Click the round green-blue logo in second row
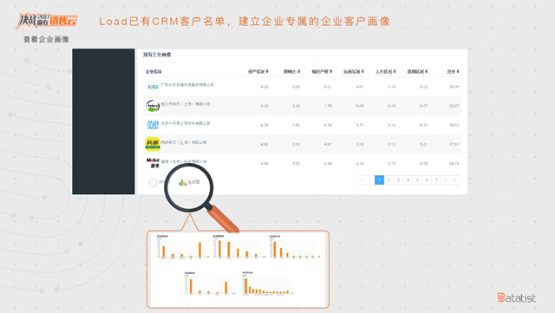 pyautogui.click(x=153, y=106)
